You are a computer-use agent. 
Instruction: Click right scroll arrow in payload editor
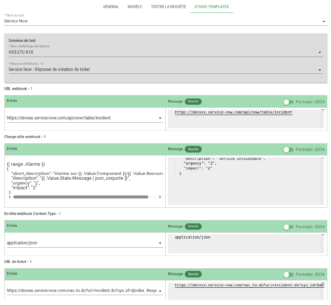coord(160,197)
